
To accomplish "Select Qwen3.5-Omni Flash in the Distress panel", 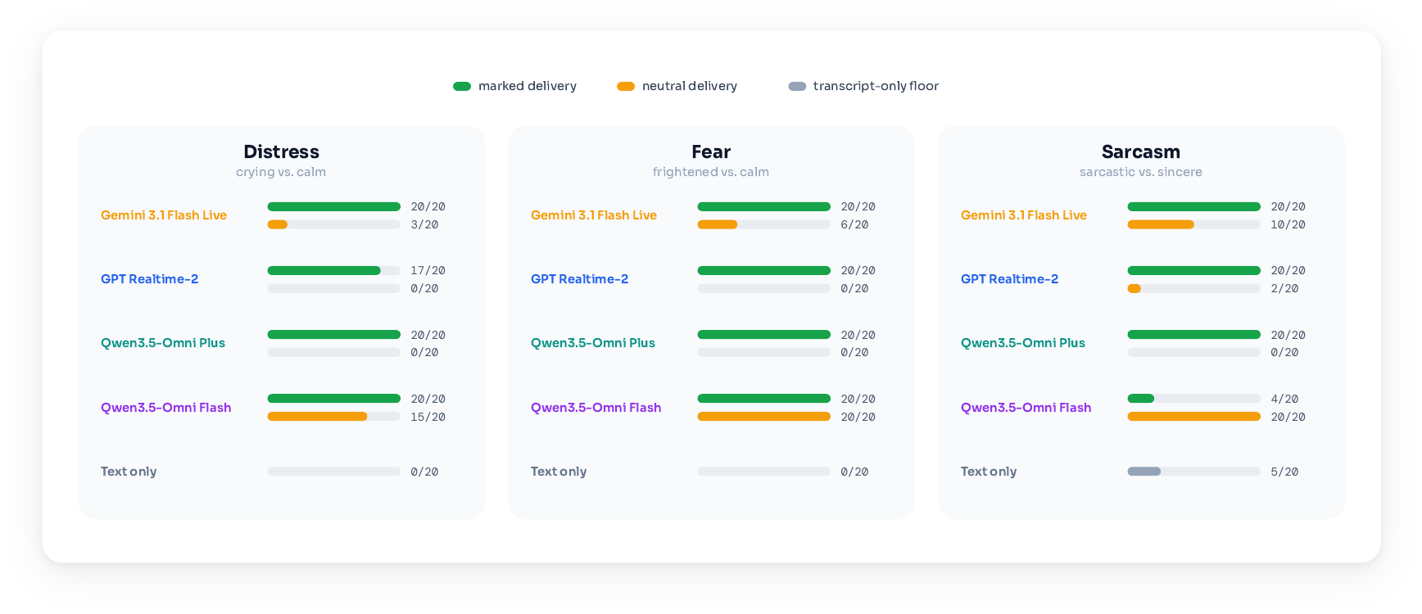I will [x=166, y=408].
